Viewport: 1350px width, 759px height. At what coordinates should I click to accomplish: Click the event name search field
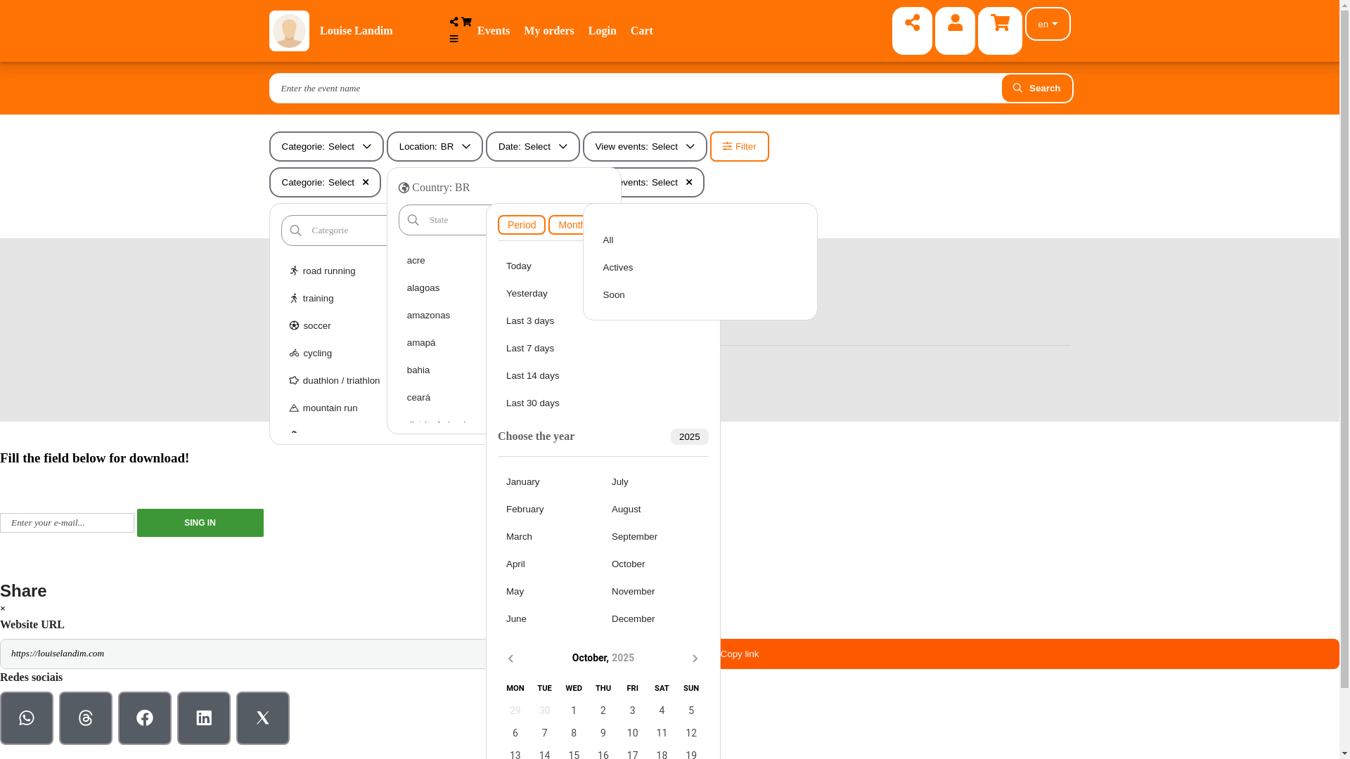coord(633,88)
